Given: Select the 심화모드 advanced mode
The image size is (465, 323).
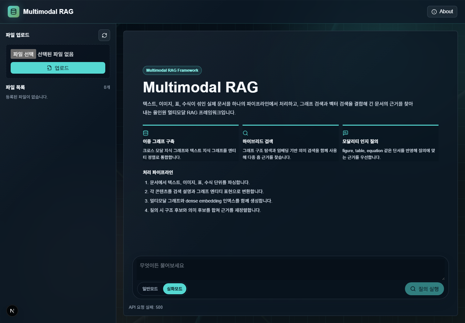Looking at the screenshot, I should point(174,289).
